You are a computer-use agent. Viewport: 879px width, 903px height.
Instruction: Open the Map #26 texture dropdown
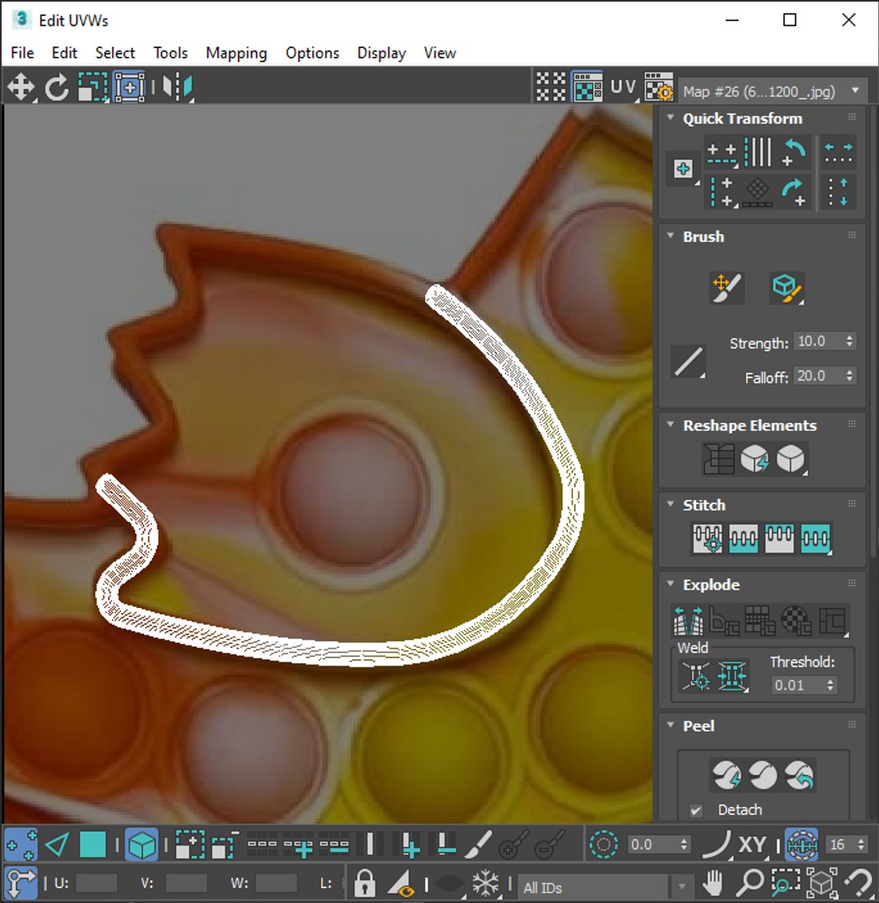click(x=772, y=91)
